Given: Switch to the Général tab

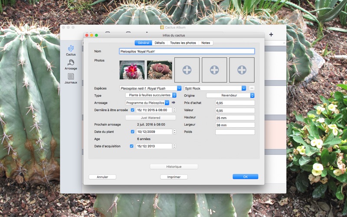Looking at the screenshot, I should (144, 43).
